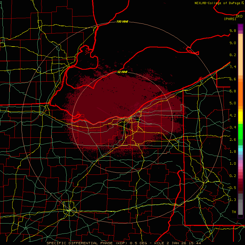245x245 pixels.
Task: Select the 0.2 scale value
Action: point(233,176)
